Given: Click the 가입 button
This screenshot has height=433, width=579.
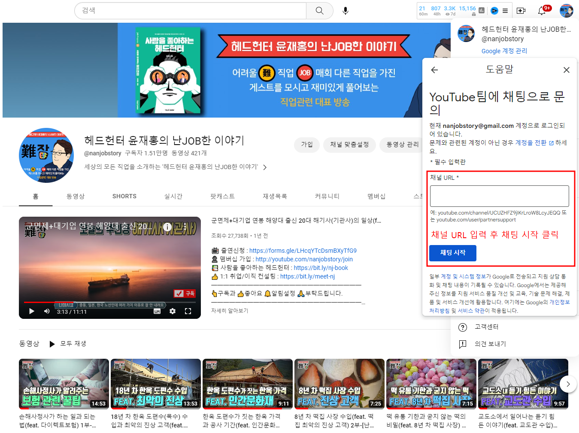Looking at the screenshot, I should 307,145.
